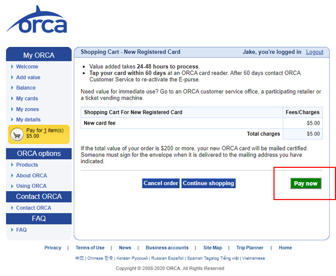336x276 pixels.
Task: Switch language to Tagalog
Action: click(212, 258)
